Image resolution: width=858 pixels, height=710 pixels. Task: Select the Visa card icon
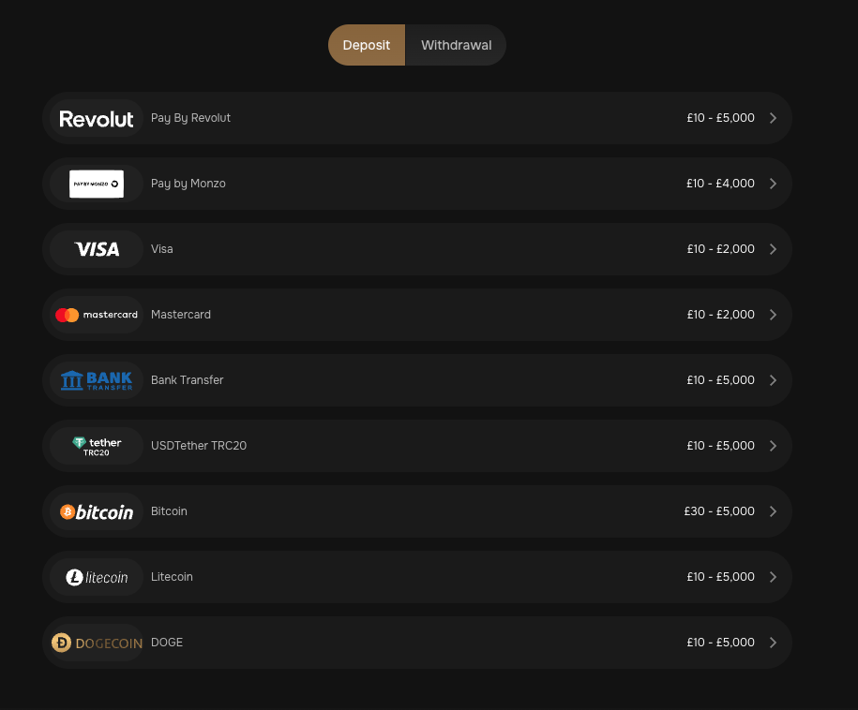coord(97,249)
